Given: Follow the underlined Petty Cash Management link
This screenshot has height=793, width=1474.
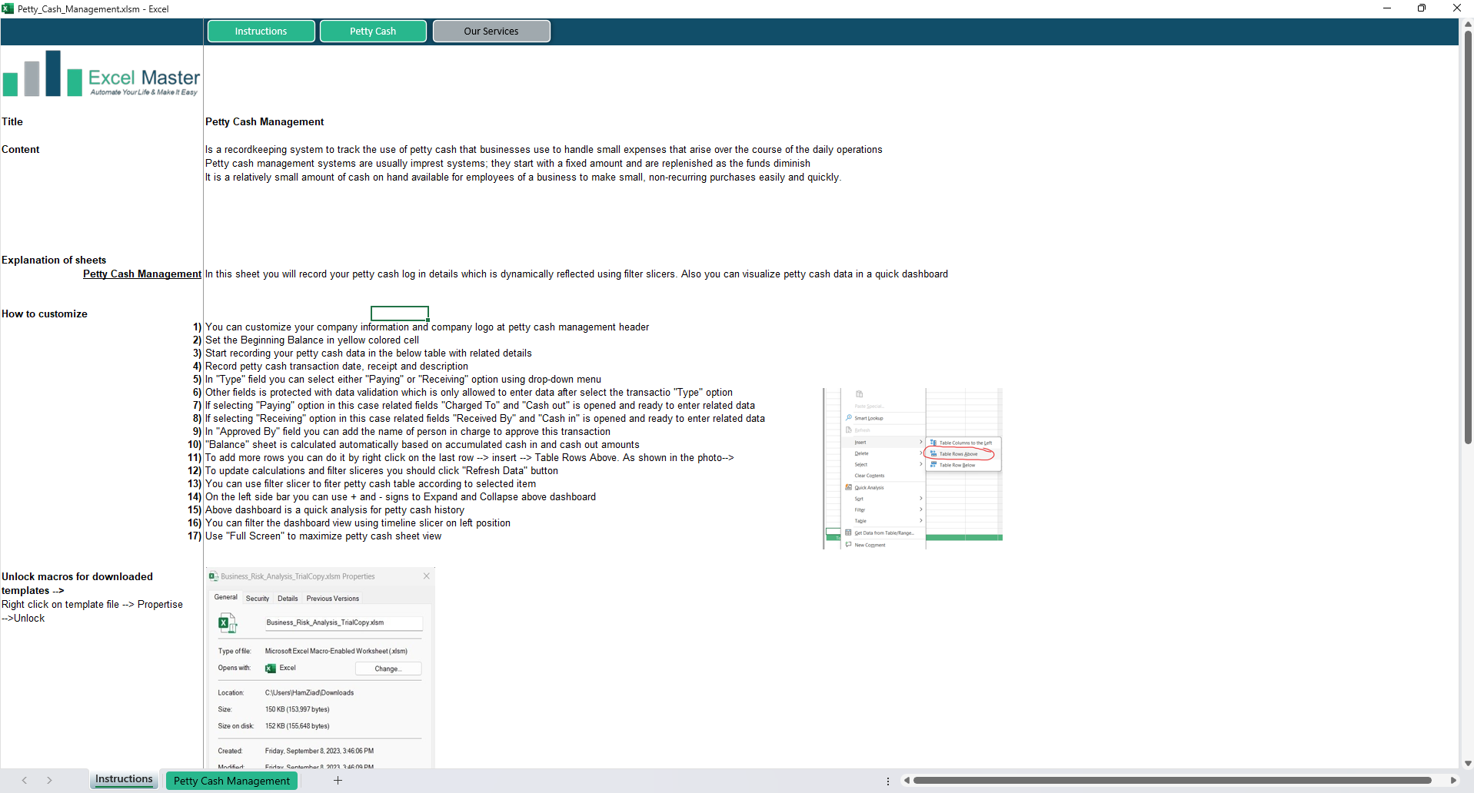Looking at the screenshot, I should point(142,274).
